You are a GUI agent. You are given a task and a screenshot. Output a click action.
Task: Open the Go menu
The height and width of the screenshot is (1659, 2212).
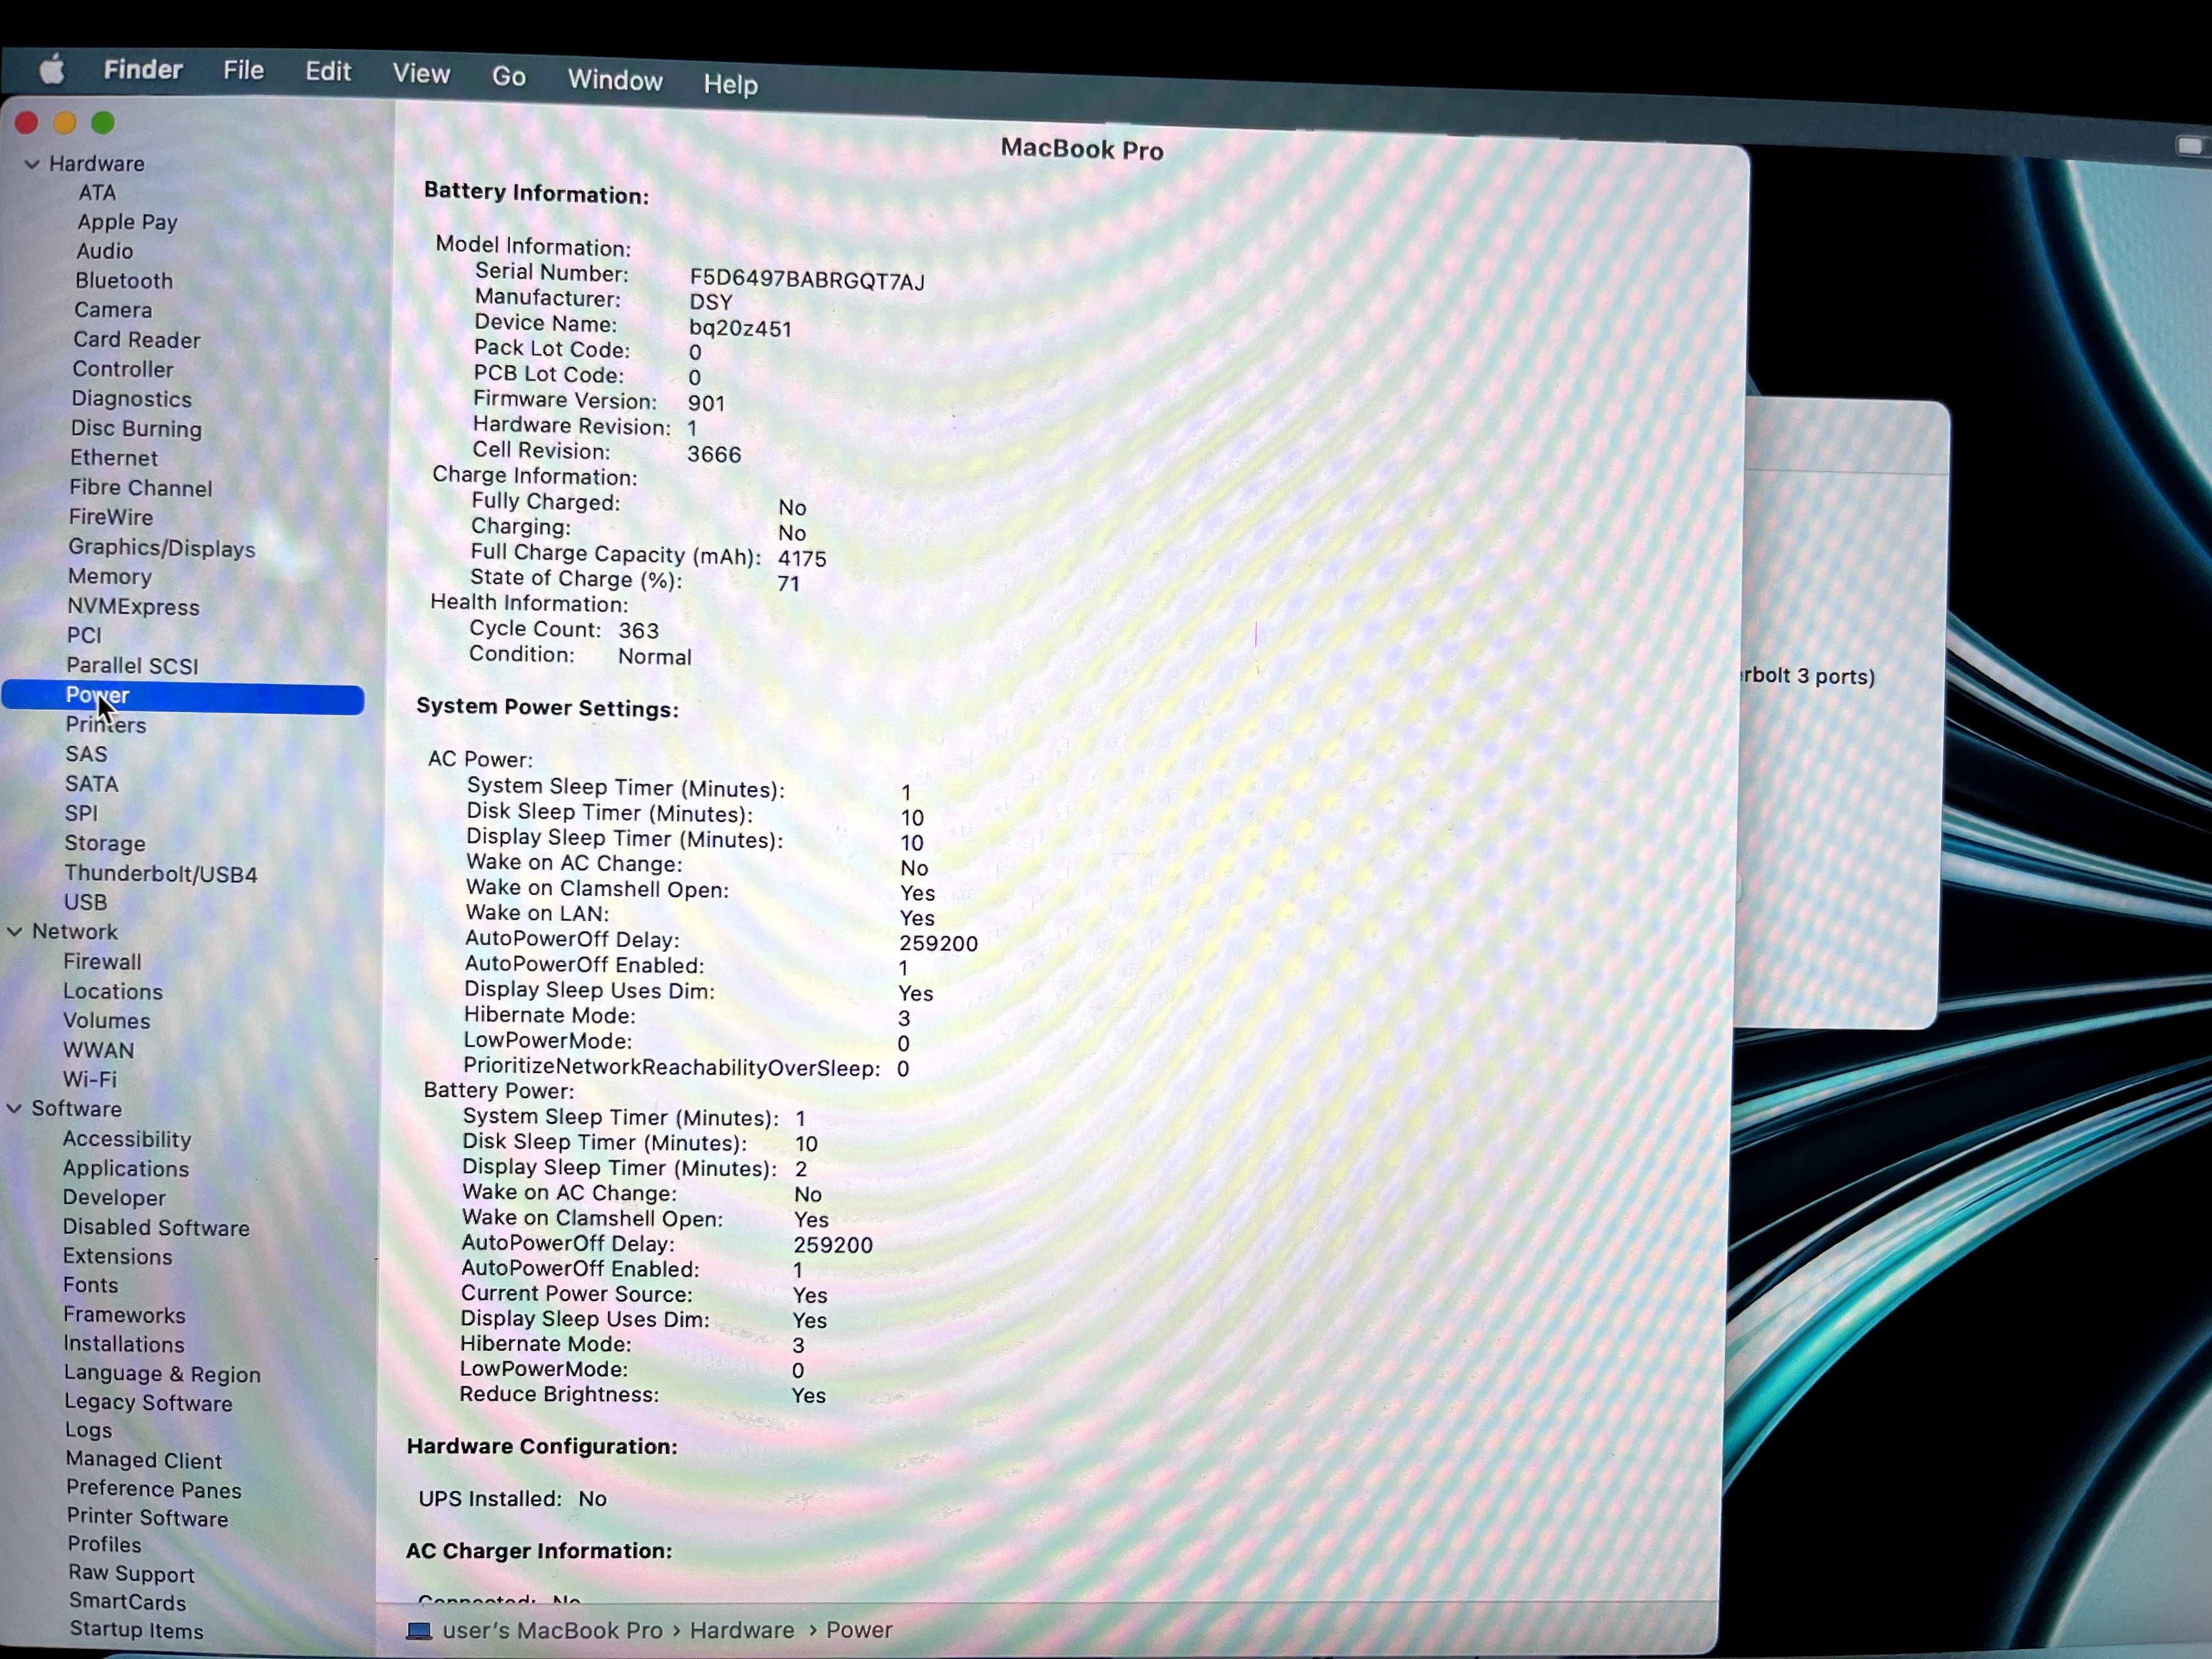coord(508,77)
